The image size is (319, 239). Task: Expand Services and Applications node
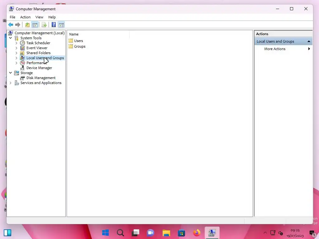(10, 83)
